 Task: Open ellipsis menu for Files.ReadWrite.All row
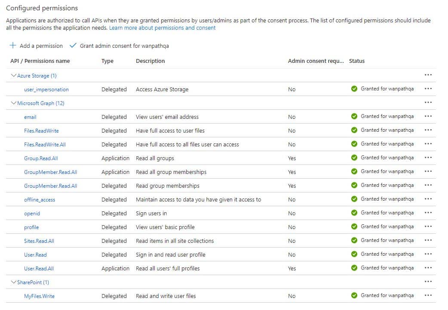[x=427, y=144]
